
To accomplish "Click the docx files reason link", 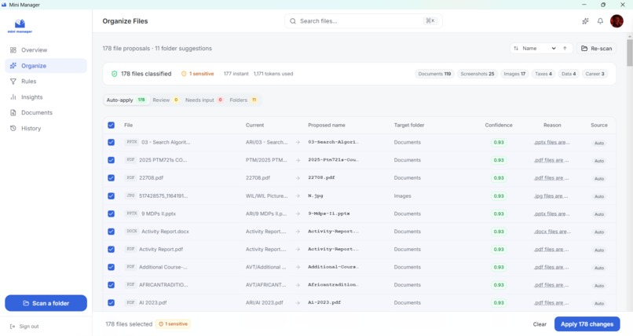I will click(x=552, y=232).
